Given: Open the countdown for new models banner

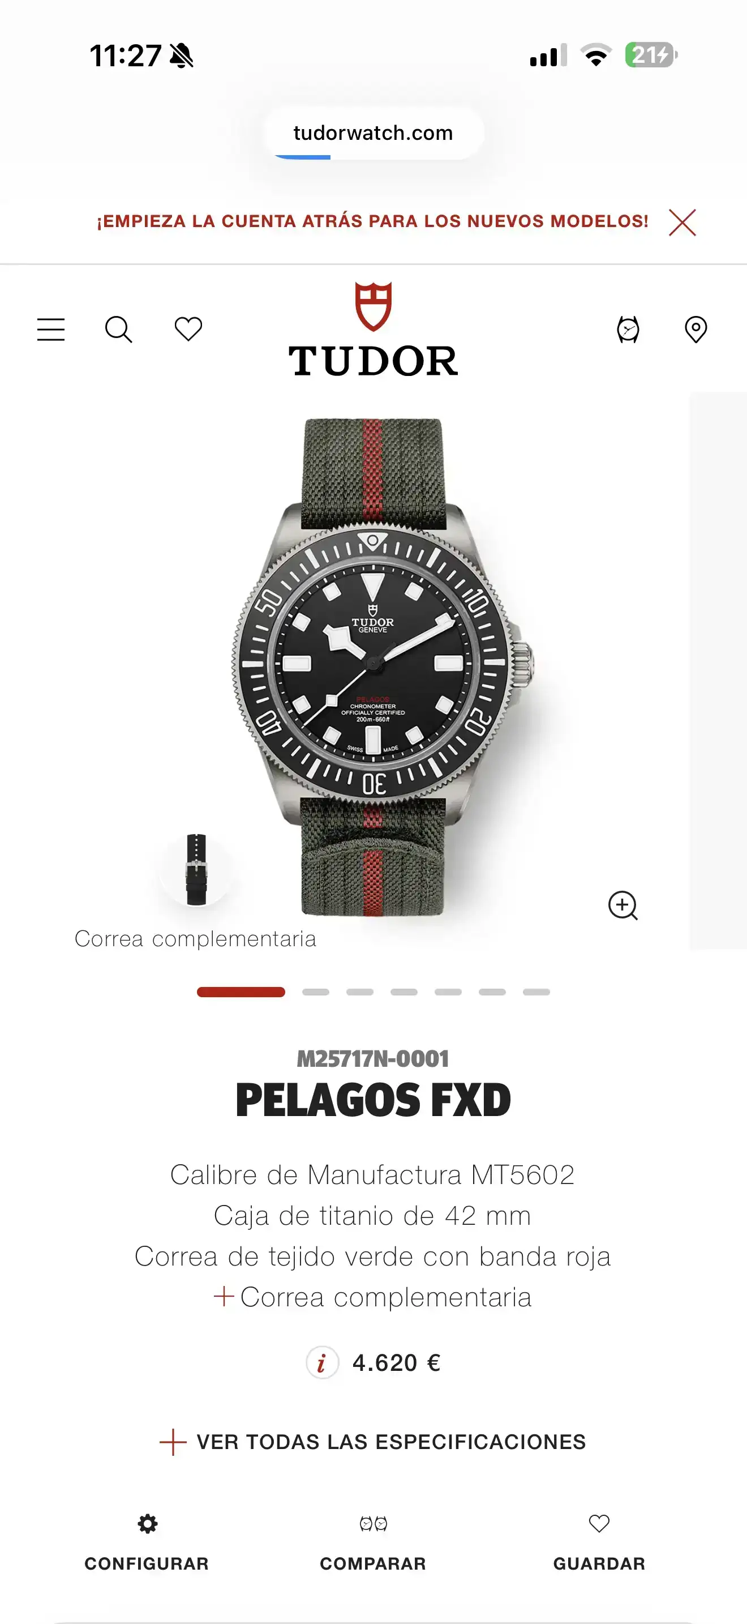Looking at the screenshot, I should pyautogui.click(x=372, y=221).
